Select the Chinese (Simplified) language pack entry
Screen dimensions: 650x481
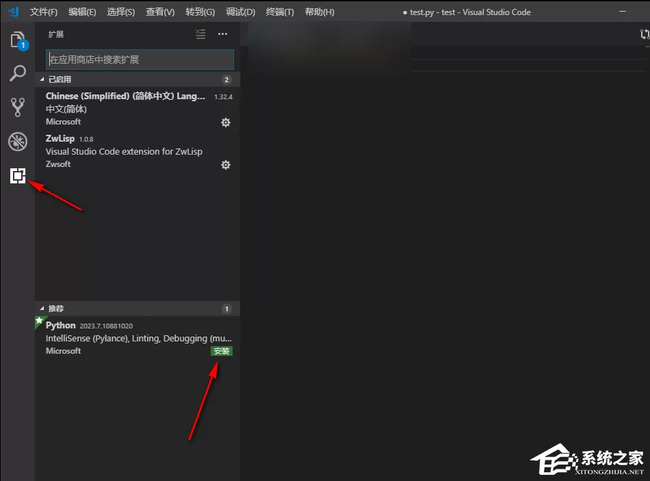(138, 109)
